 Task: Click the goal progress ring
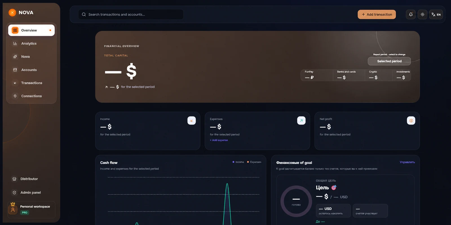(x=296, y=201)
